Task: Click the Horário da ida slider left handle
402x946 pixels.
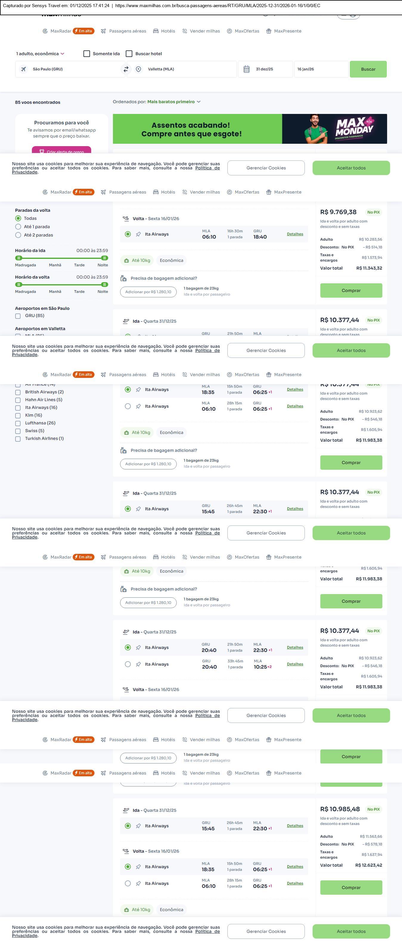Action: (19, 258)
